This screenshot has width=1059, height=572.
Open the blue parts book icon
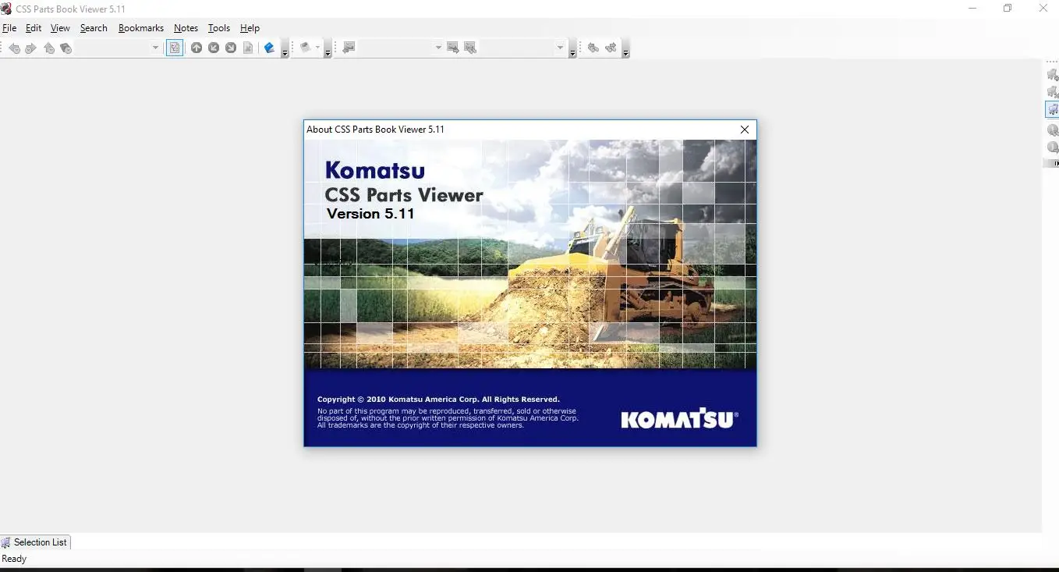tap(267, 48)
